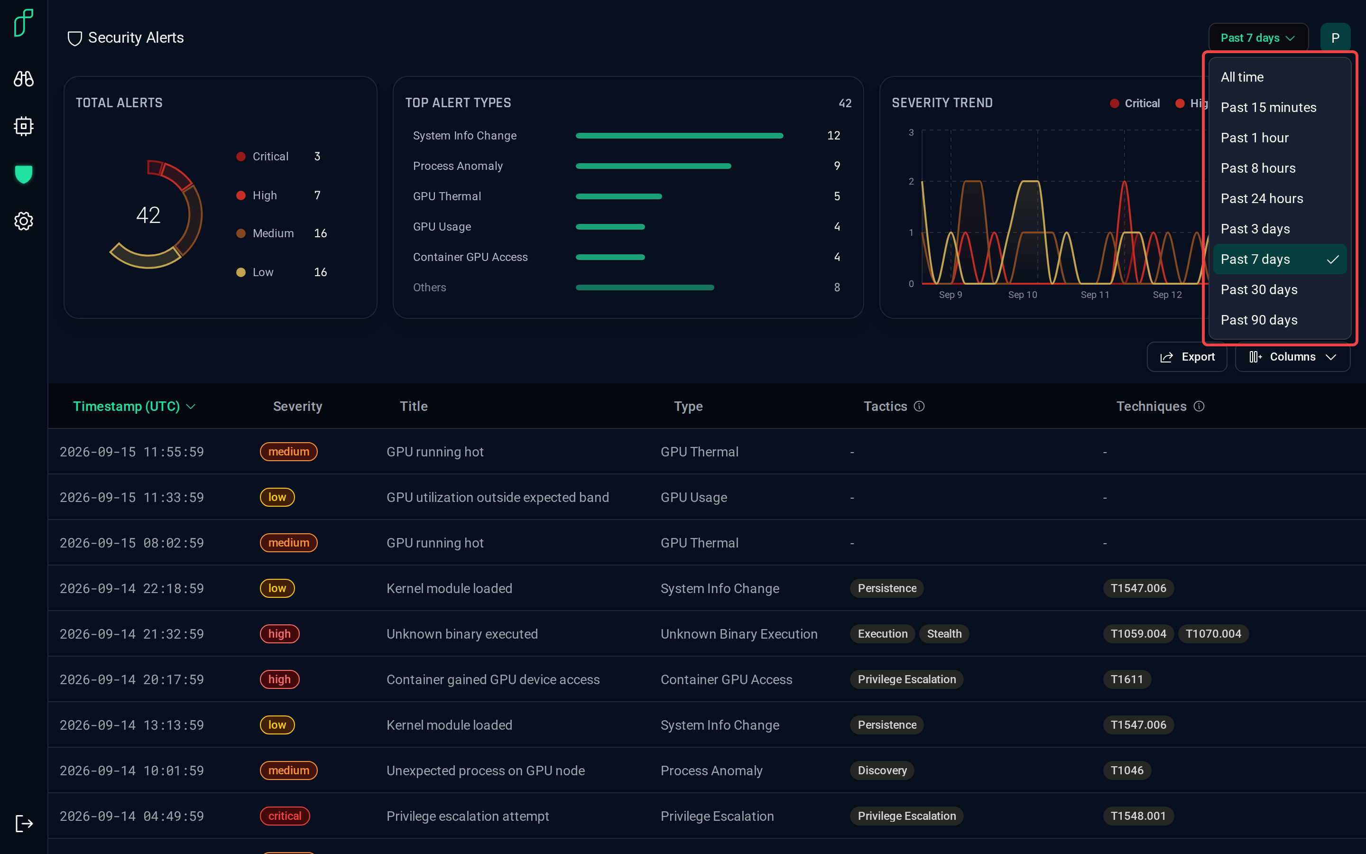Screen dimensions: 1366x854
Task: Click the Export button
Action: tap(1187, 356)
